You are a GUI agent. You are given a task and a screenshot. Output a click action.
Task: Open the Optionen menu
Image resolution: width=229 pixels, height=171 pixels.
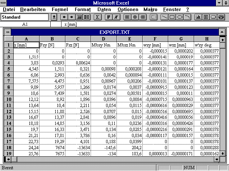pyautogui.click(x=128, y=9)
